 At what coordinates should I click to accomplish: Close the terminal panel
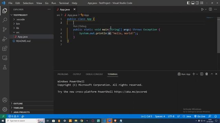(x=216, y=74)
